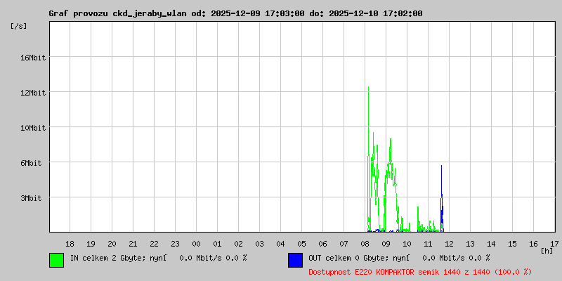This screenshot has height=281, width=562.
Task: Click the '14' hour label on x-axis
Action: point(492,244)
